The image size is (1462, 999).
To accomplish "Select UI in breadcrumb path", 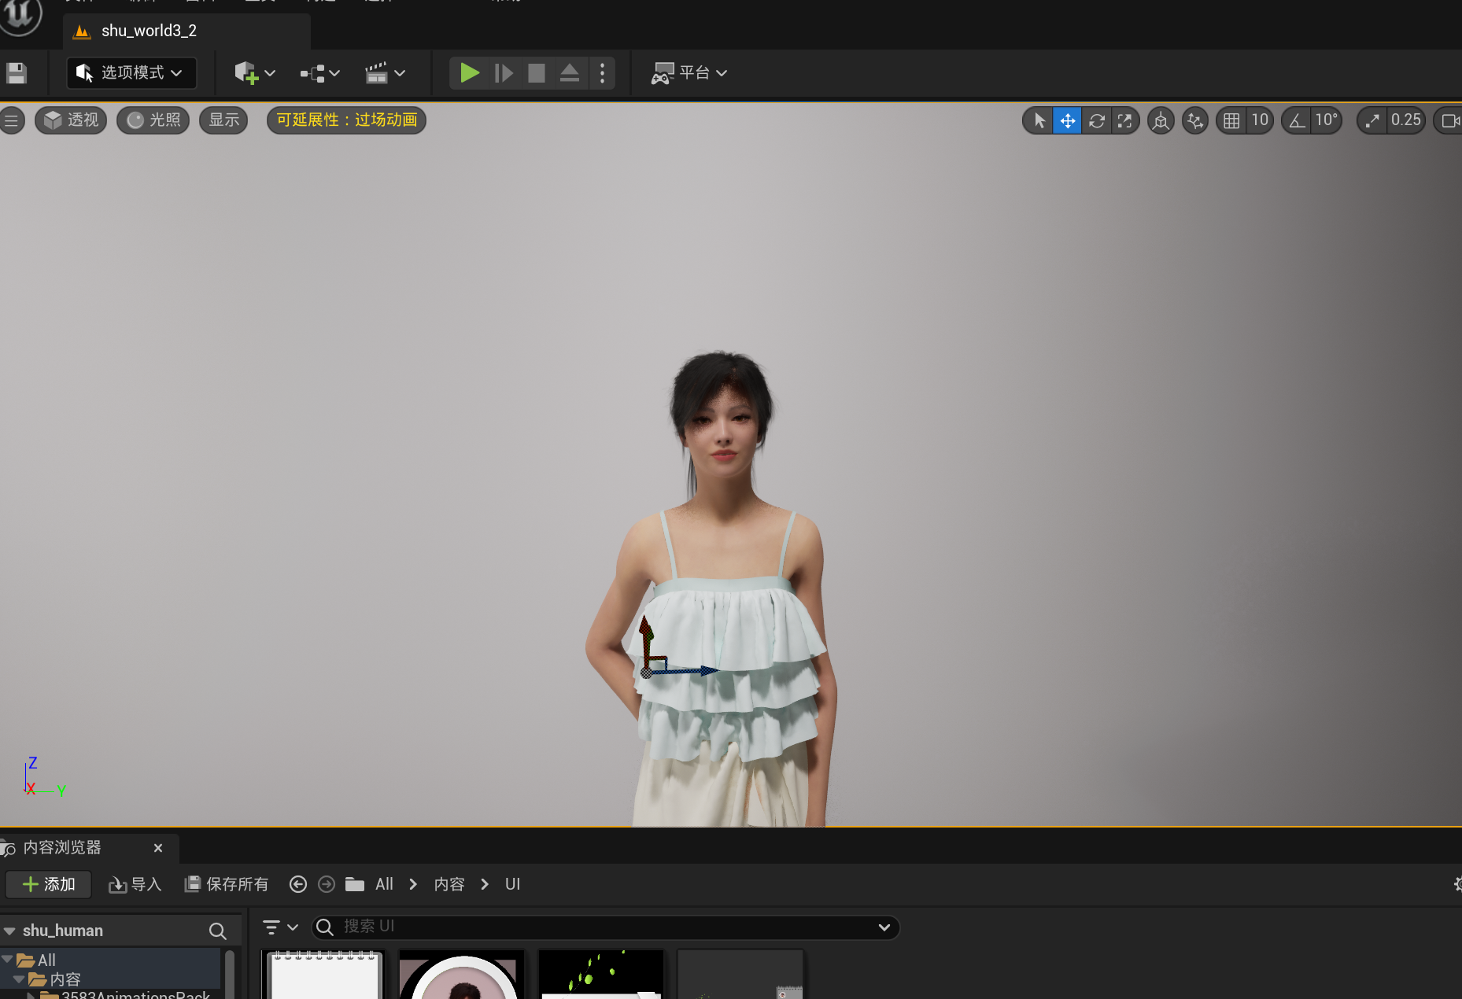I will point(512,884).
